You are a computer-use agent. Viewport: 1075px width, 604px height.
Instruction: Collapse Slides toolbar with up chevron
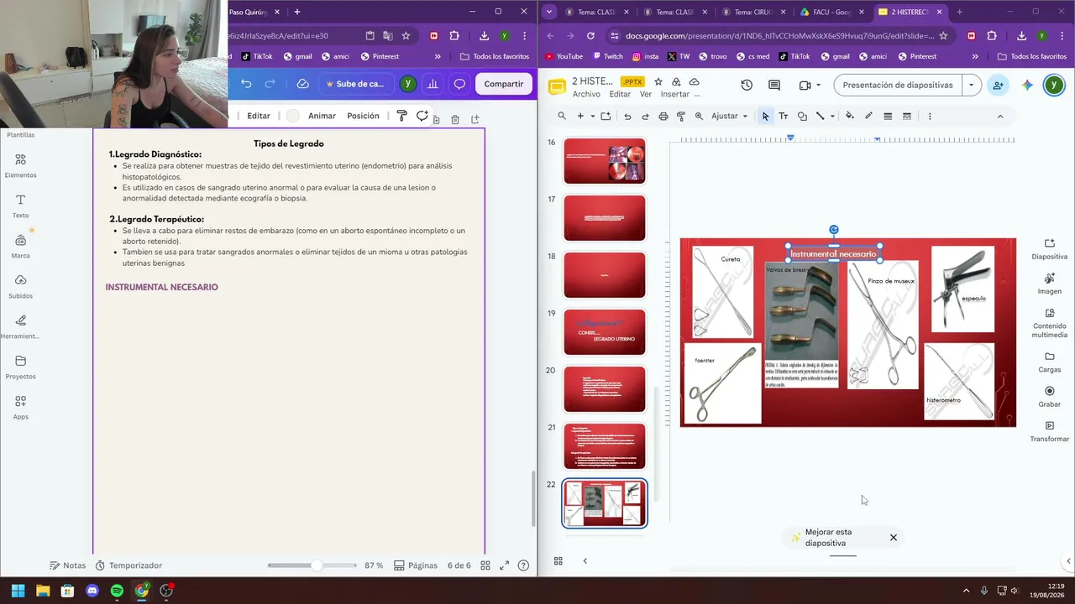tap(999, 116)
